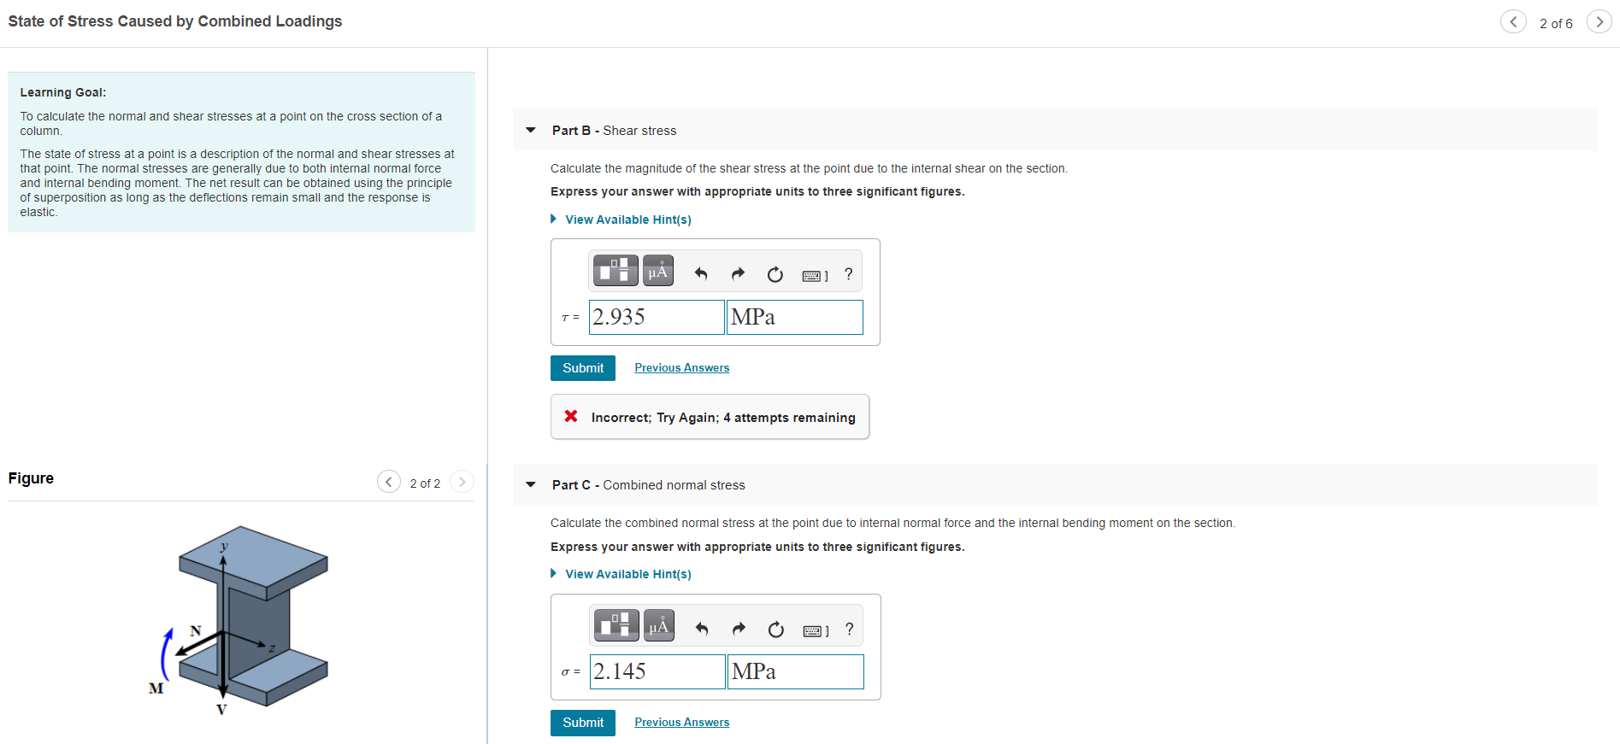The image size is (1620, 744).
Task: Click the tau value field showing 2.935
Action: tap(657, 317)
